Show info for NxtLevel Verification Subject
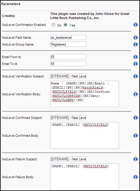The height and width of the screenshot is (191, 140). tap(136, 76)
